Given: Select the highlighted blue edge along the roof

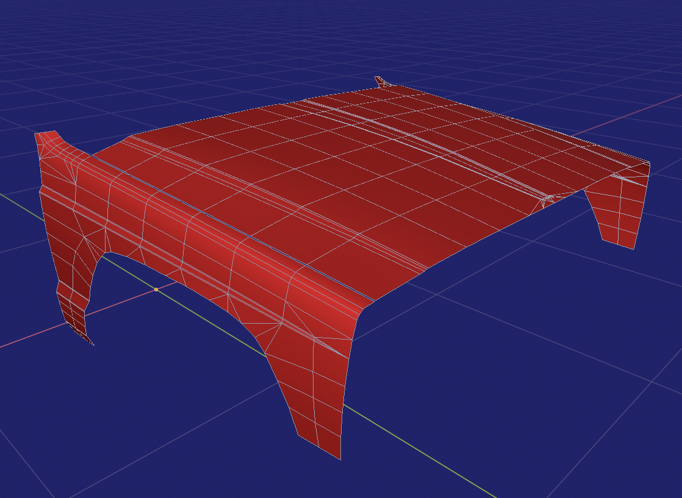Looking at the screenshot, I should coord(232,227).
